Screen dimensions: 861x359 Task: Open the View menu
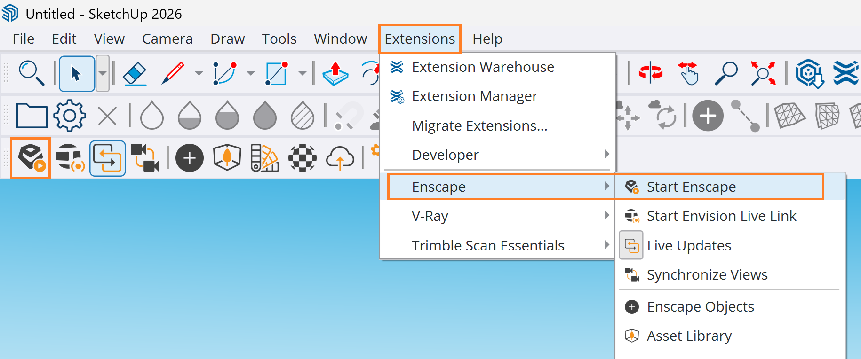(109, 39)
